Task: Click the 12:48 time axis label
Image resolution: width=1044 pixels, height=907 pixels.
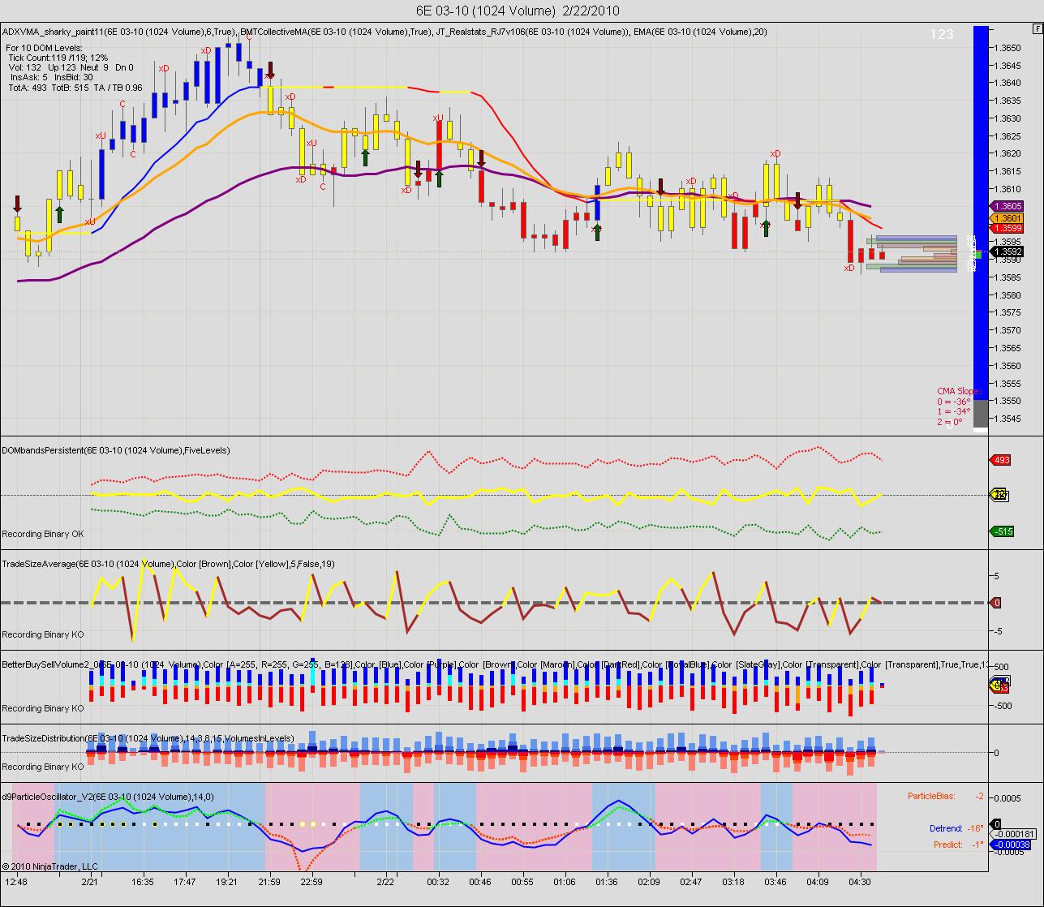Action: coord(16,882)
